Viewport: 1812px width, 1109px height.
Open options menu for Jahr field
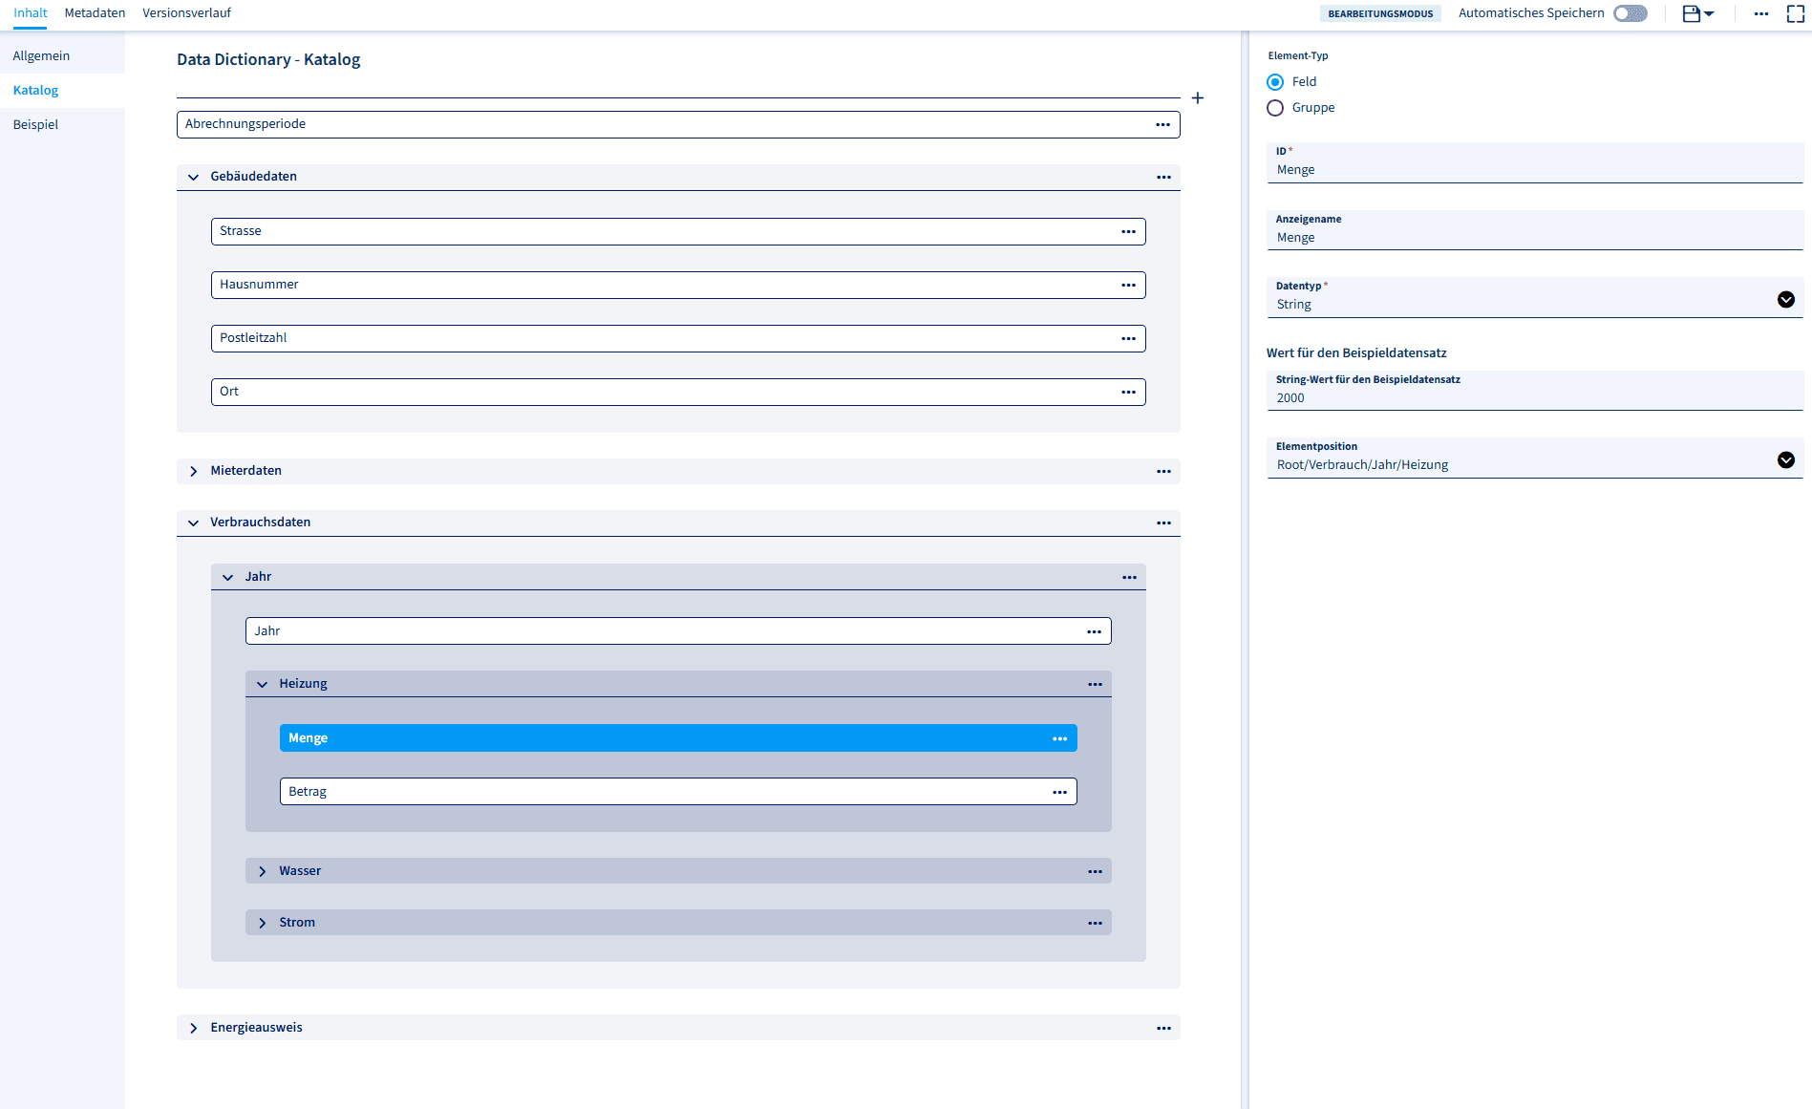(1094, 632)
